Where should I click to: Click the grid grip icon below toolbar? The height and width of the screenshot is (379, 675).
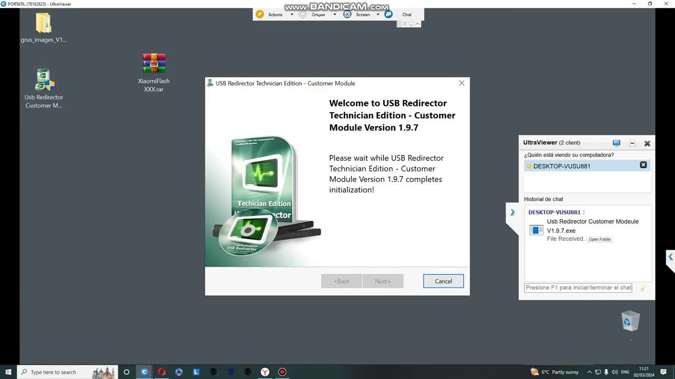tap(399, 24)
